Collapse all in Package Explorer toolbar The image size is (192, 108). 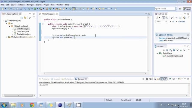click(x=22, y=18)
